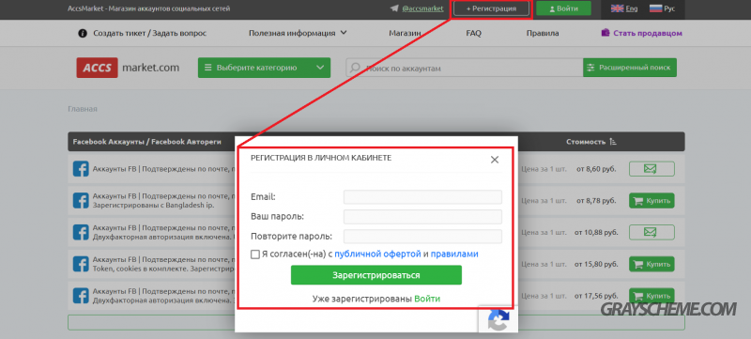Click Facebook icon in the 8,60 руб. row
This screenshot has height=339, width=751.
point(81,169)
